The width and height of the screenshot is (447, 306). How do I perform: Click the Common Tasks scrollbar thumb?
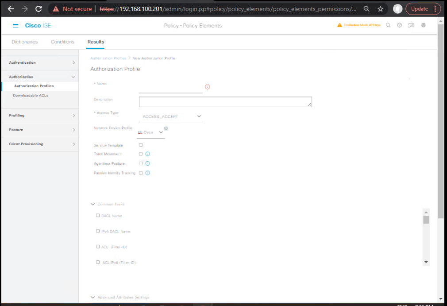[x=426, y=220]
